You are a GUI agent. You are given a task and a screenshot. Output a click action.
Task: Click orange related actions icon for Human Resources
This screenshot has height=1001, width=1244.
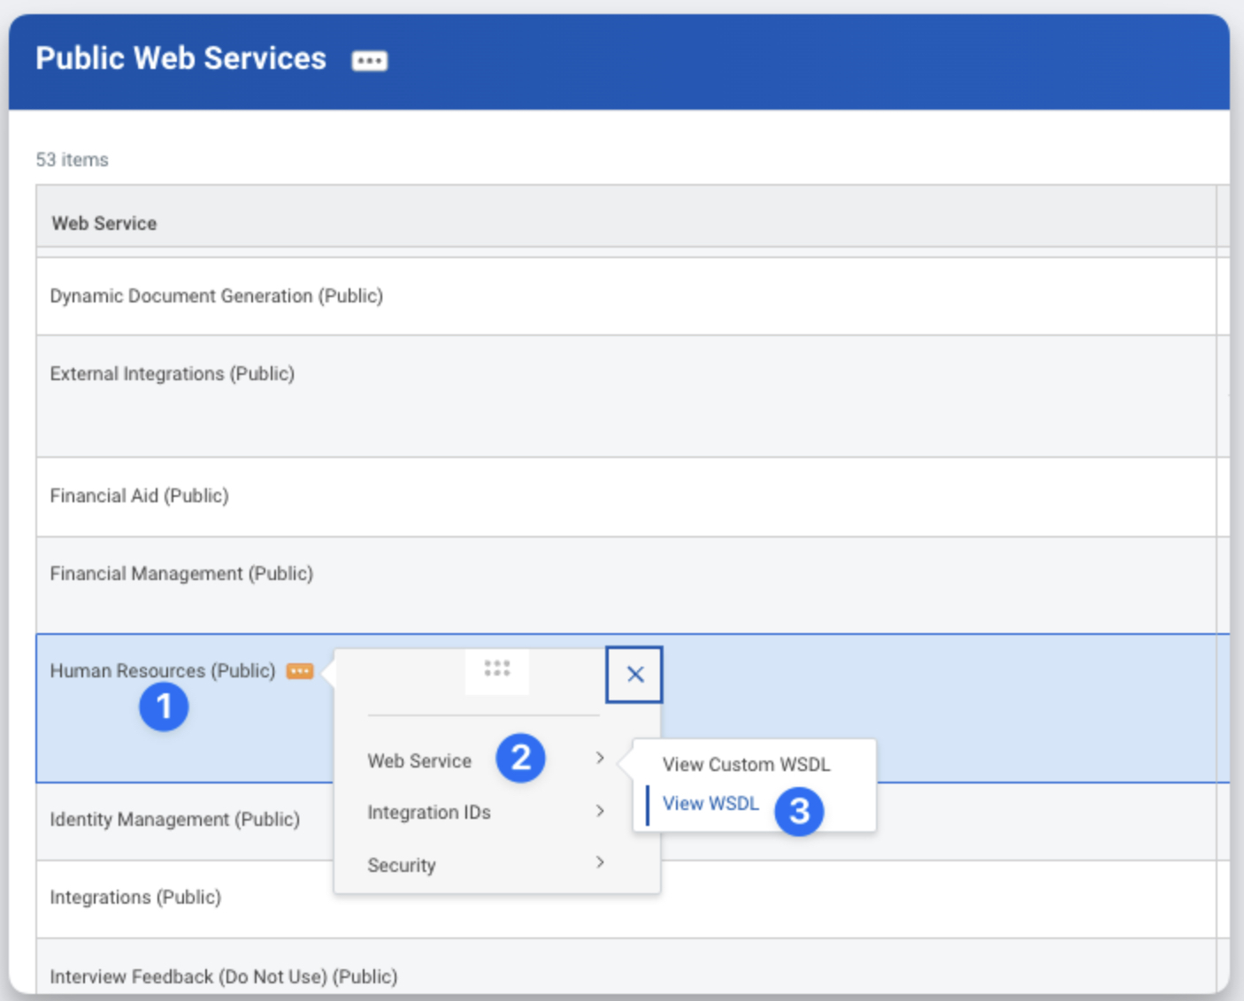(x=300, y=671)
